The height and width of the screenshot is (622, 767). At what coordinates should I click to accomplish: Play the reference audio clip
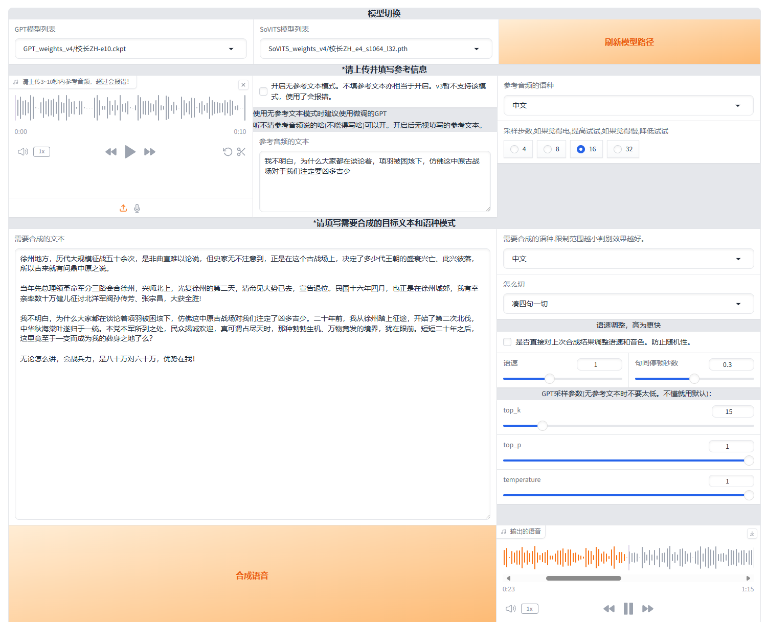tap(130, 152)
